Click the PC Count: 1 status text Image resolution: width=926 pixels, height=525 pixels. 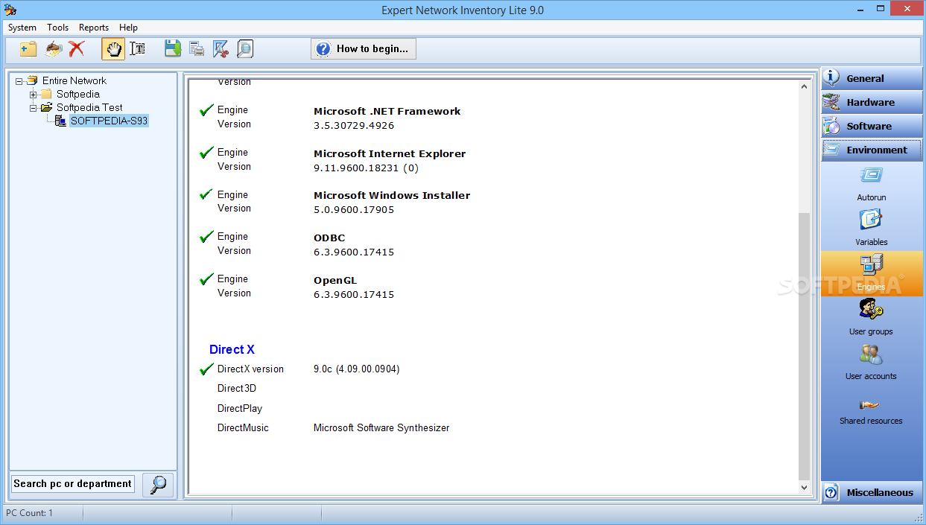[30, 513]
